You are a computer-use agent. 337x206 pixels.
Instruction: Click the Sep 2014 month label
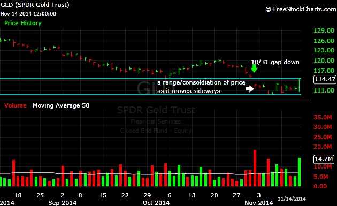tap(63, 203)
